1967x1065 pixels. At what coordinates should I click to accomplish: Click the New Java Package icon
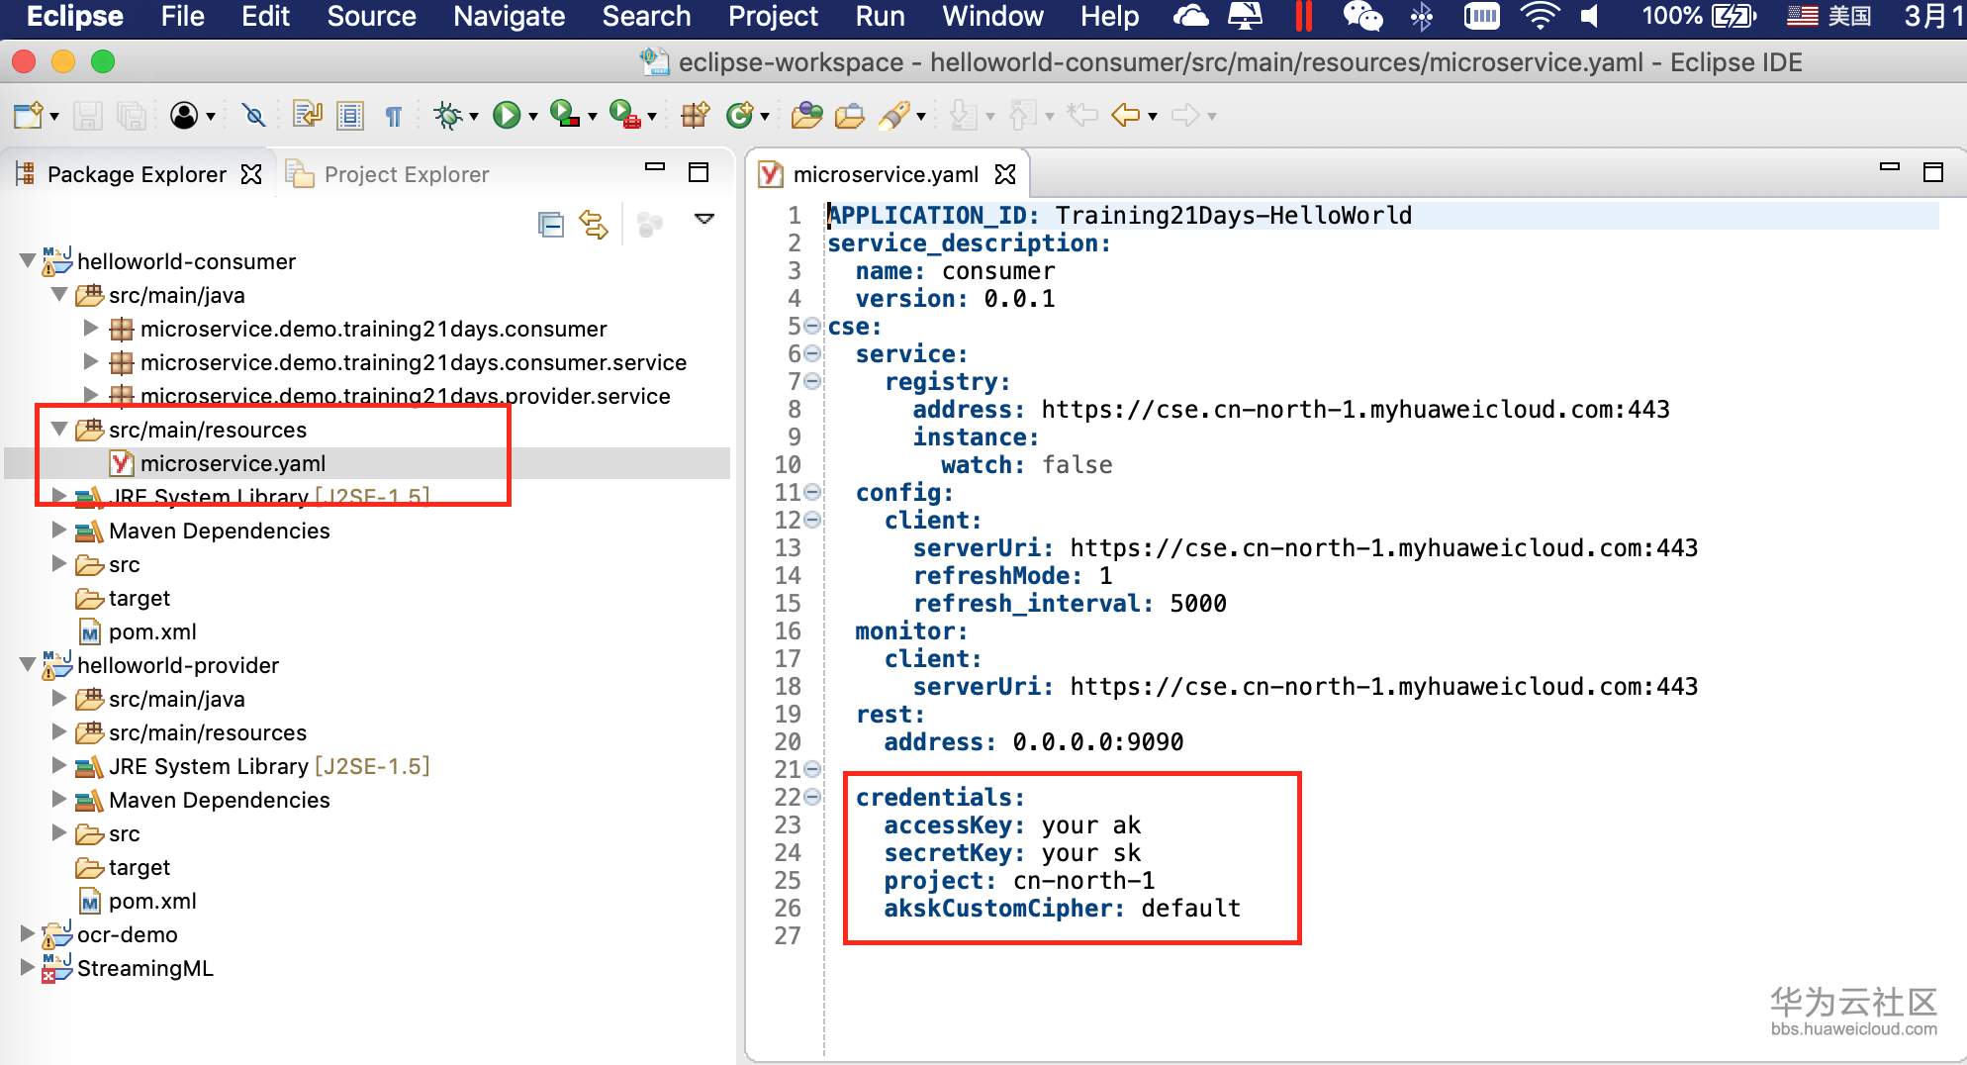click(696, 116)
